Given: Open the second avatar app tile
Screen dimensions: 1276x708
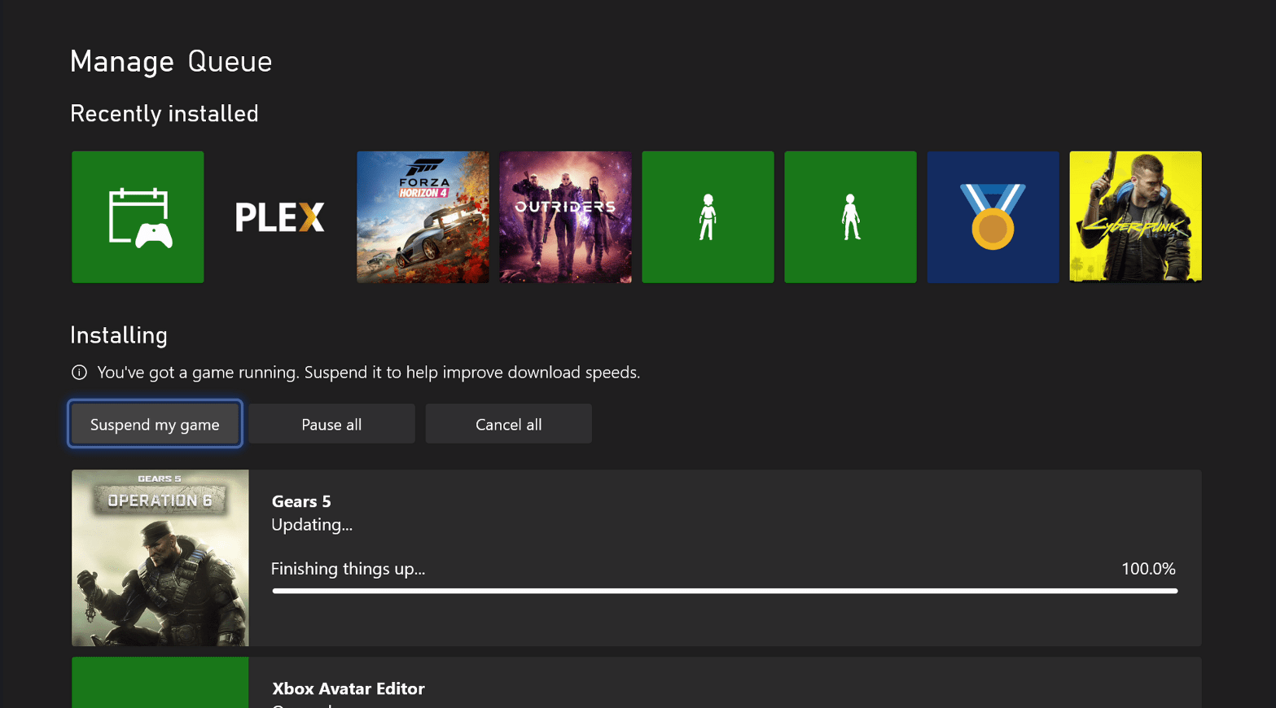Looking at the screenshot, I should tap(849, 216).
